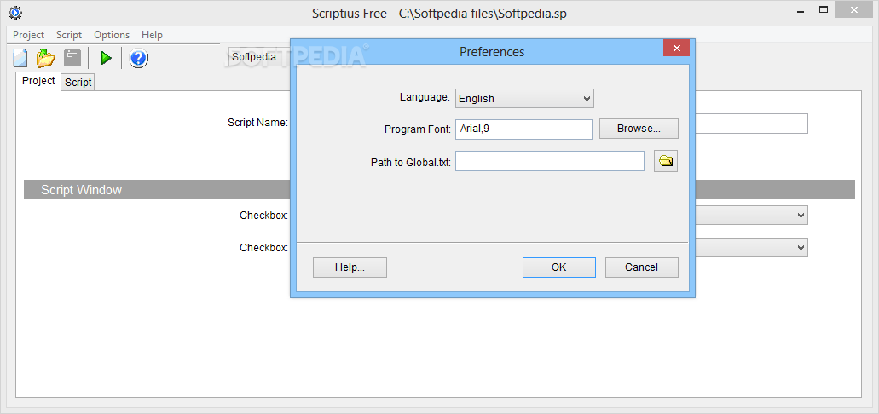
Task: Open project using the folder icon
Action: (46, 58)
